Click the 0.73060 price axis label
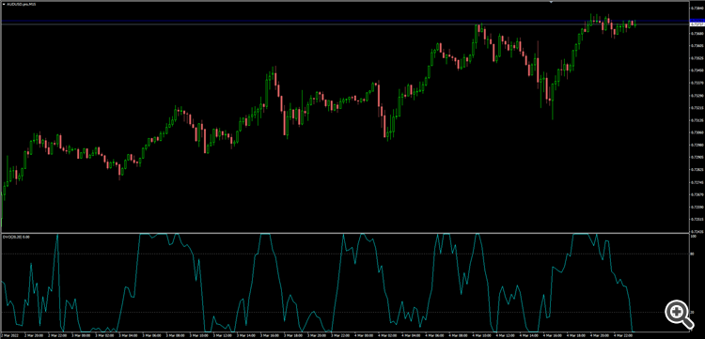This screenshot has width=705, height=339. point(697,132)
